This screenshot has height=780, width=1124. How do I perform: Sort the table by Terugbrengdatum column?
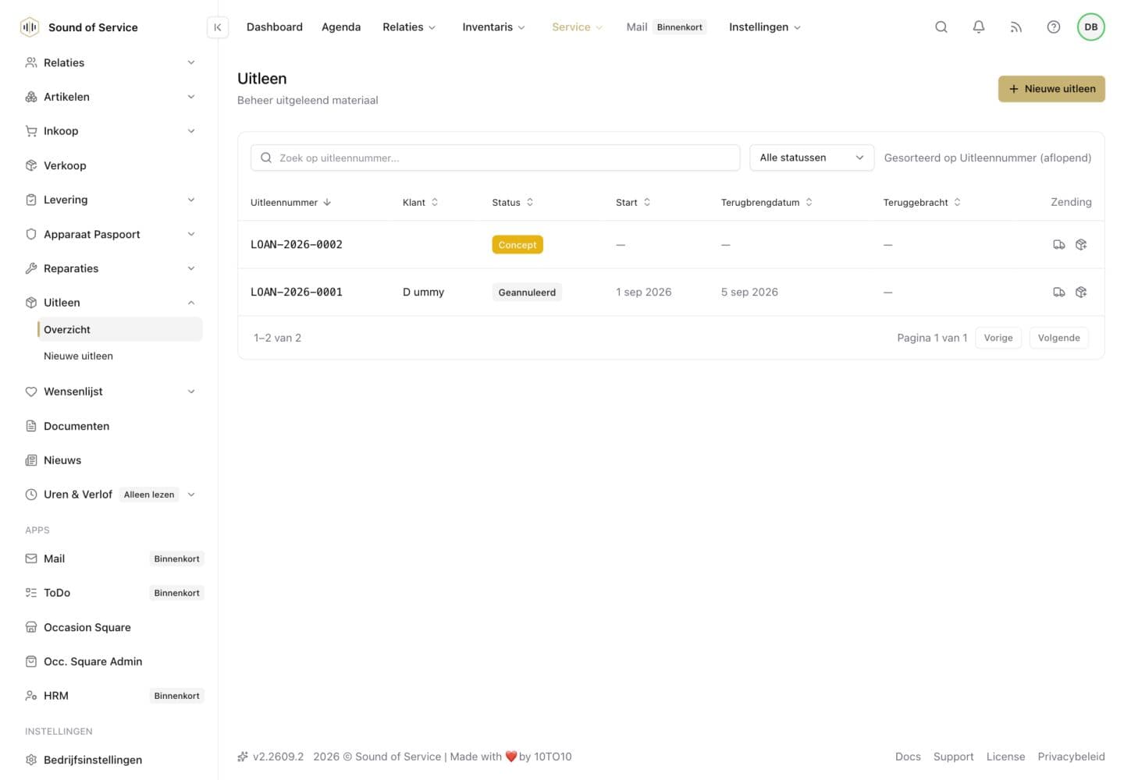click(x=767, y=203)
